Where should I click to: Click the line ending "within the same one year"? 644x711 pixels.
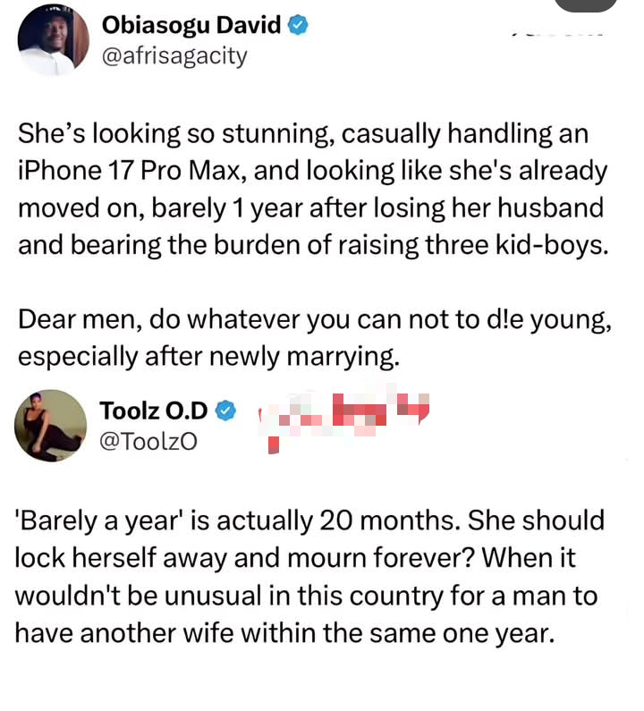coord(284,632)
